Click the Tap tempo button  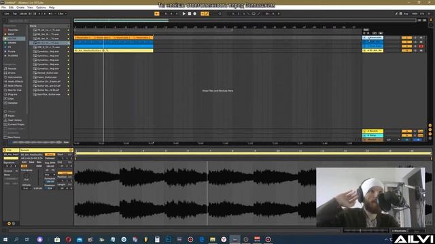(x=15, y=14)
